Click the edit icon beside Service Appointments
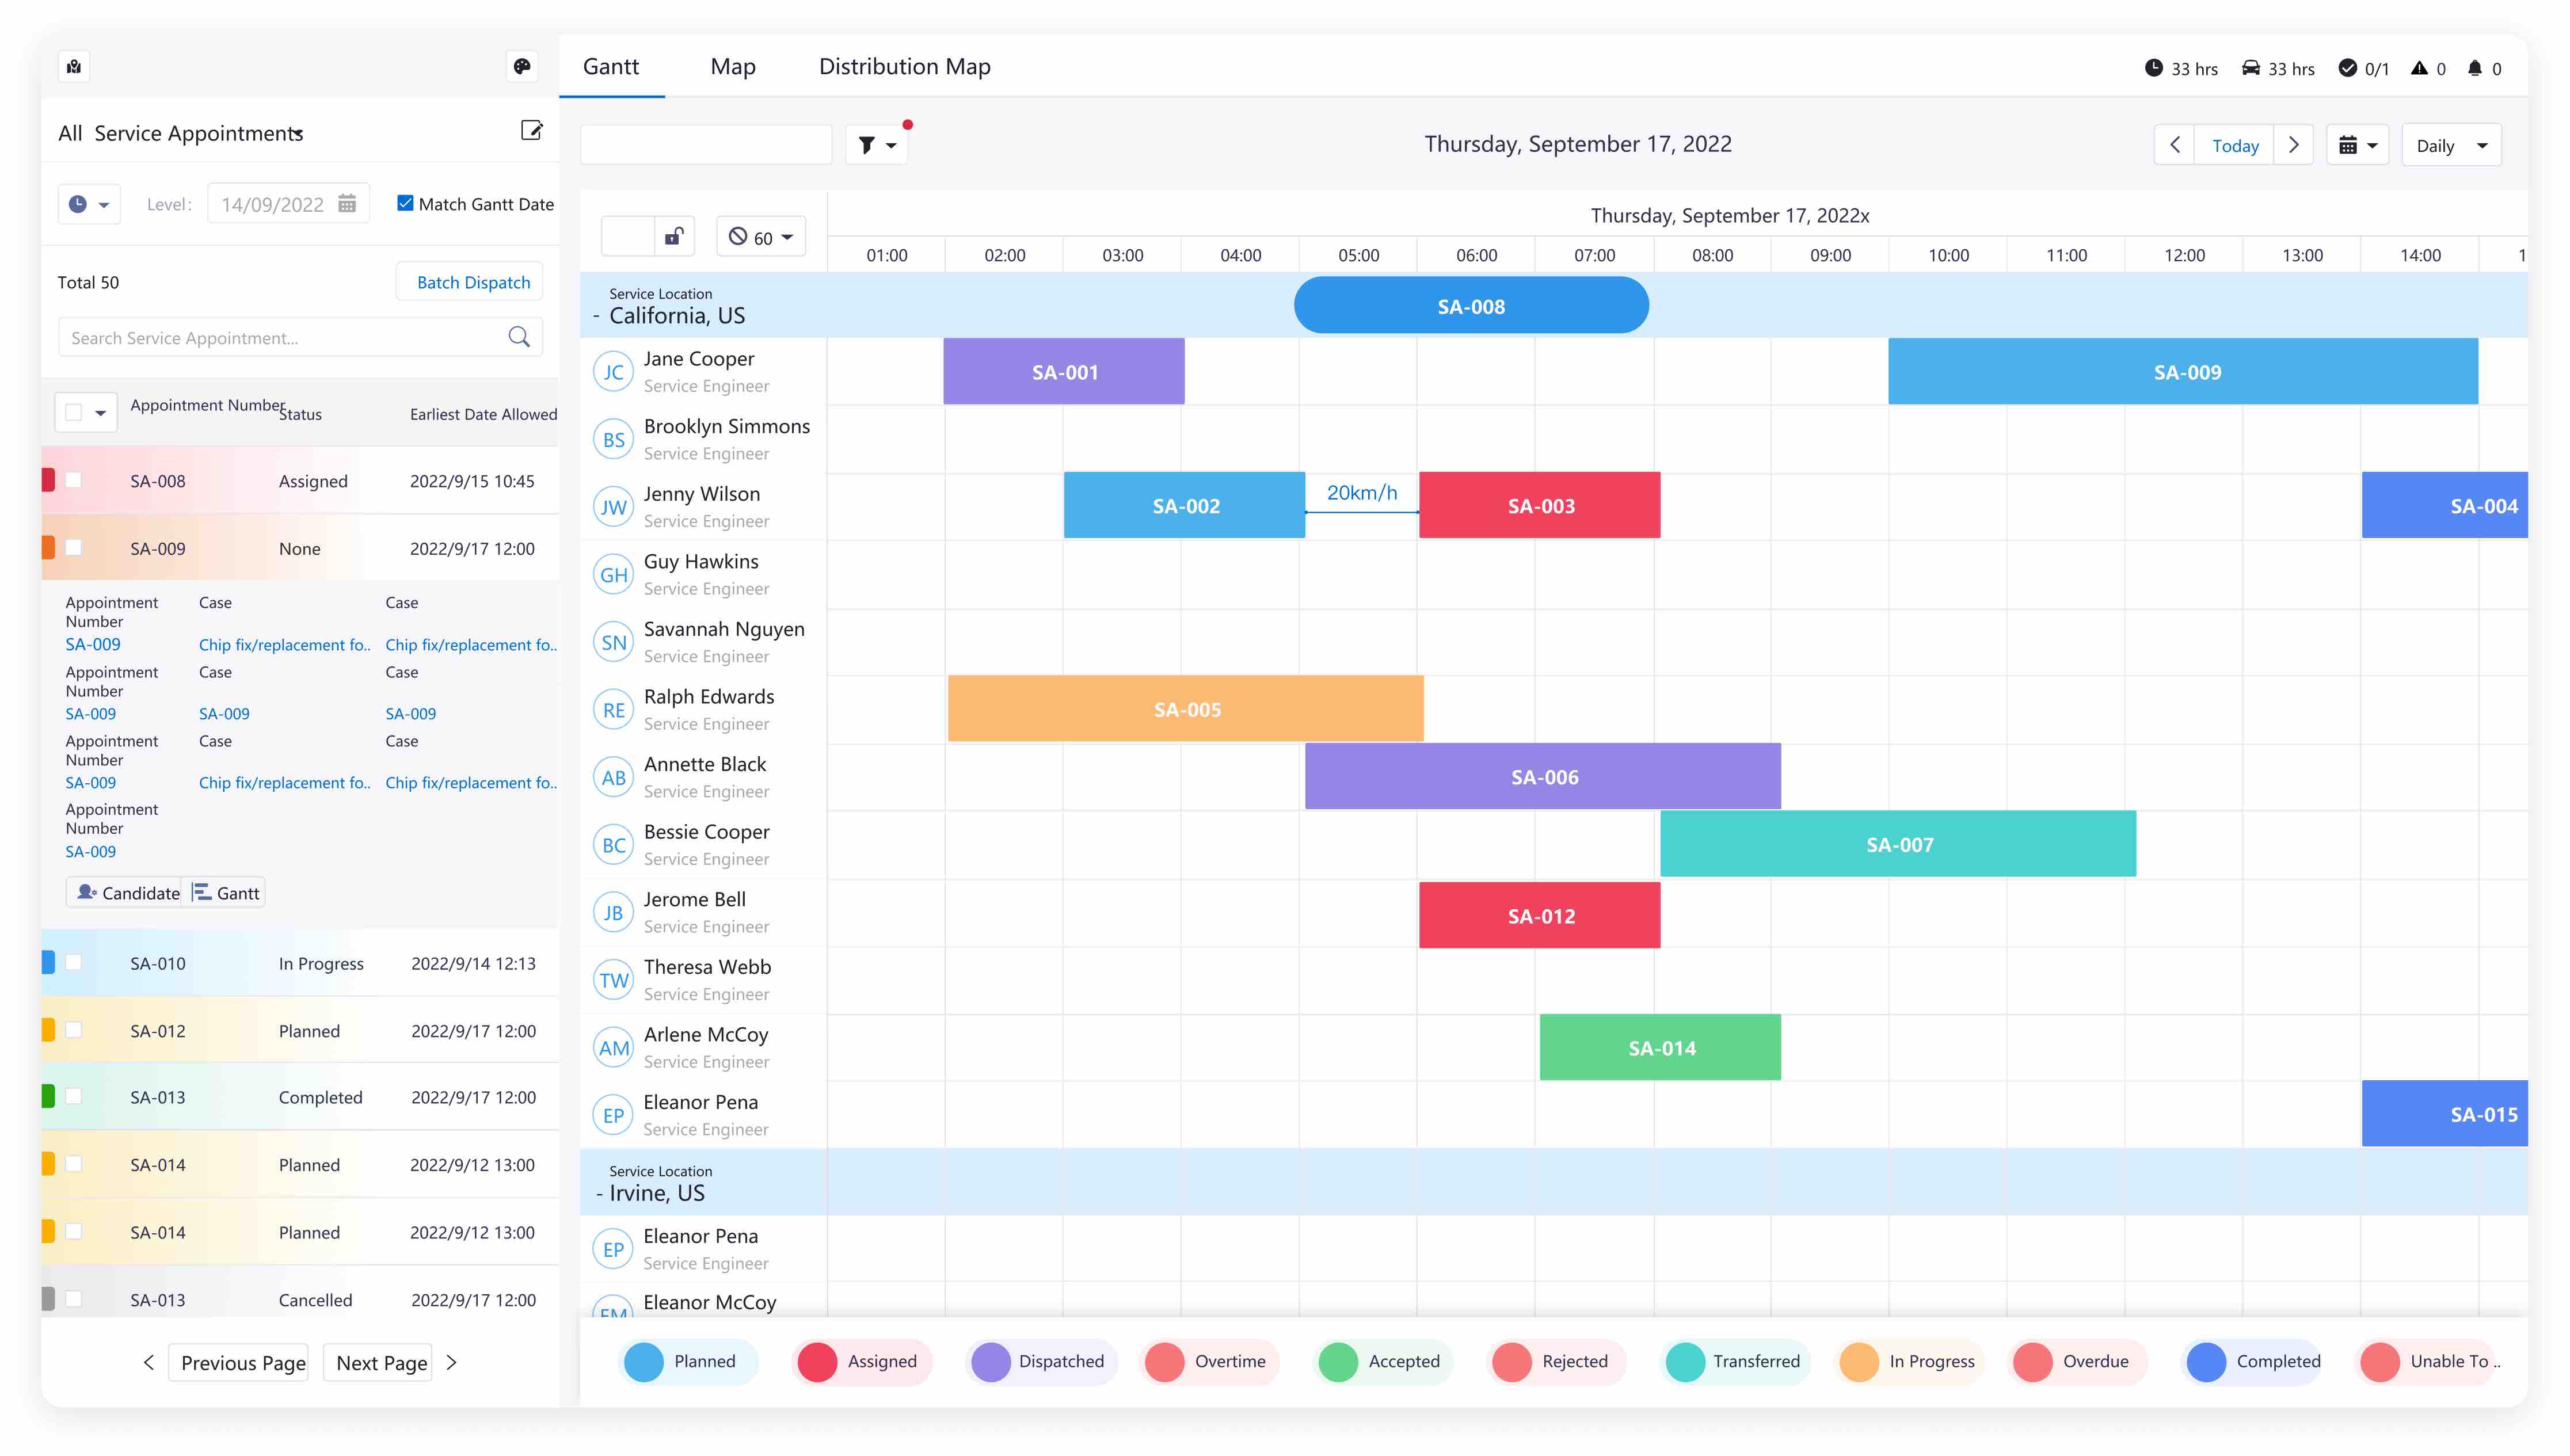The width and height of the screenshot is (2570, 1456). coord(531,131)
